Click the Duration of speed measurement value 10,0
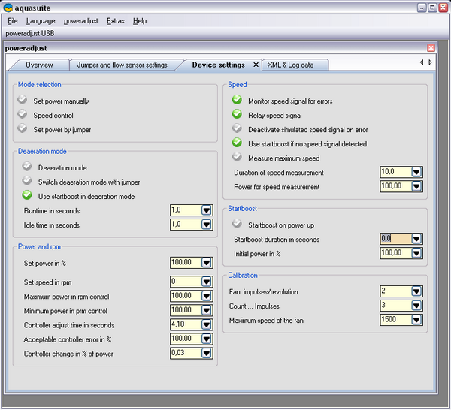Screen dimensions: 451x410 pyautogui.click(x=396, y=172)
